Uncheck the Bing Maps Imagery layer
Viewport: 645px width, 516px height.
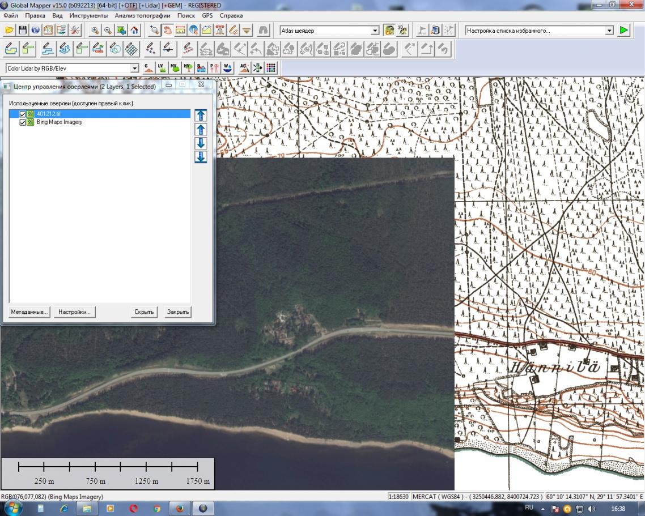pos(23,122)
